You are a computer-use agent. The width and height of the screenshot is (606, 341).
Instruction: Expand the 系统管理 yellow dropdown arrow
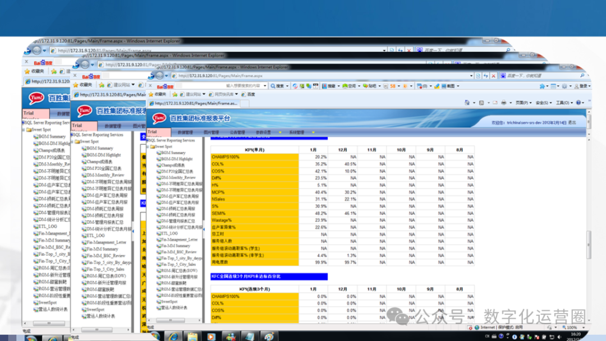pyautogui.click(x=313, y=132)
